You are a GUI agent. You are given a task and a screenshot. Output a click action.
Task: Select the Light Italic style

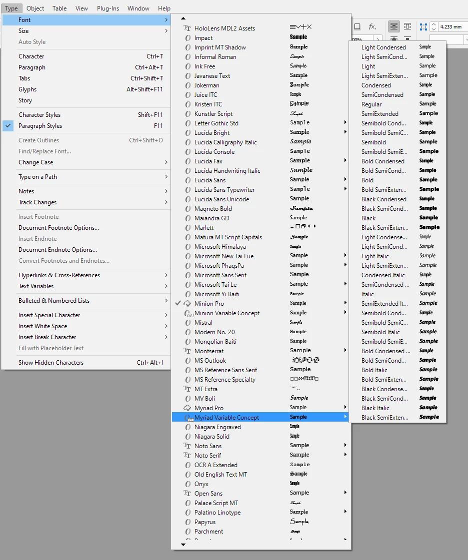pos(397,256)
